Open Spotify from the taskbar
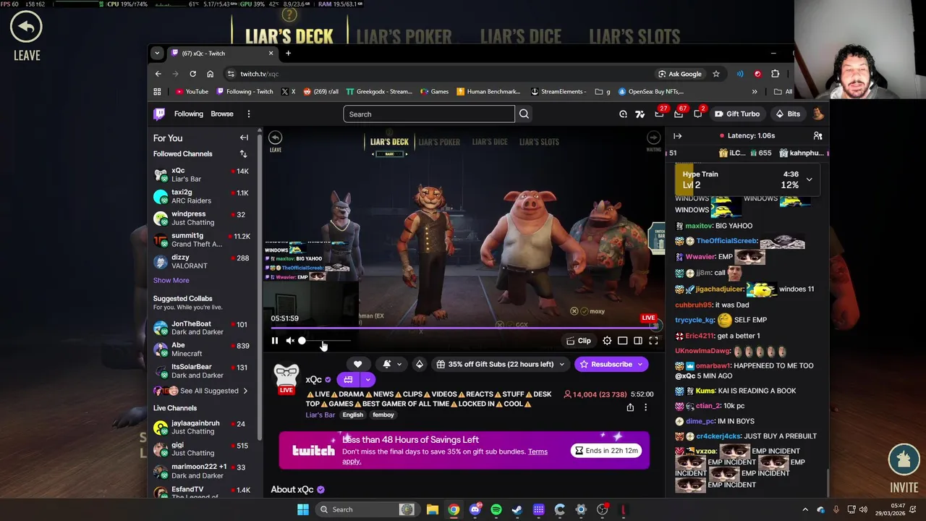The image size is (926, 521). (x=496, y=509)
